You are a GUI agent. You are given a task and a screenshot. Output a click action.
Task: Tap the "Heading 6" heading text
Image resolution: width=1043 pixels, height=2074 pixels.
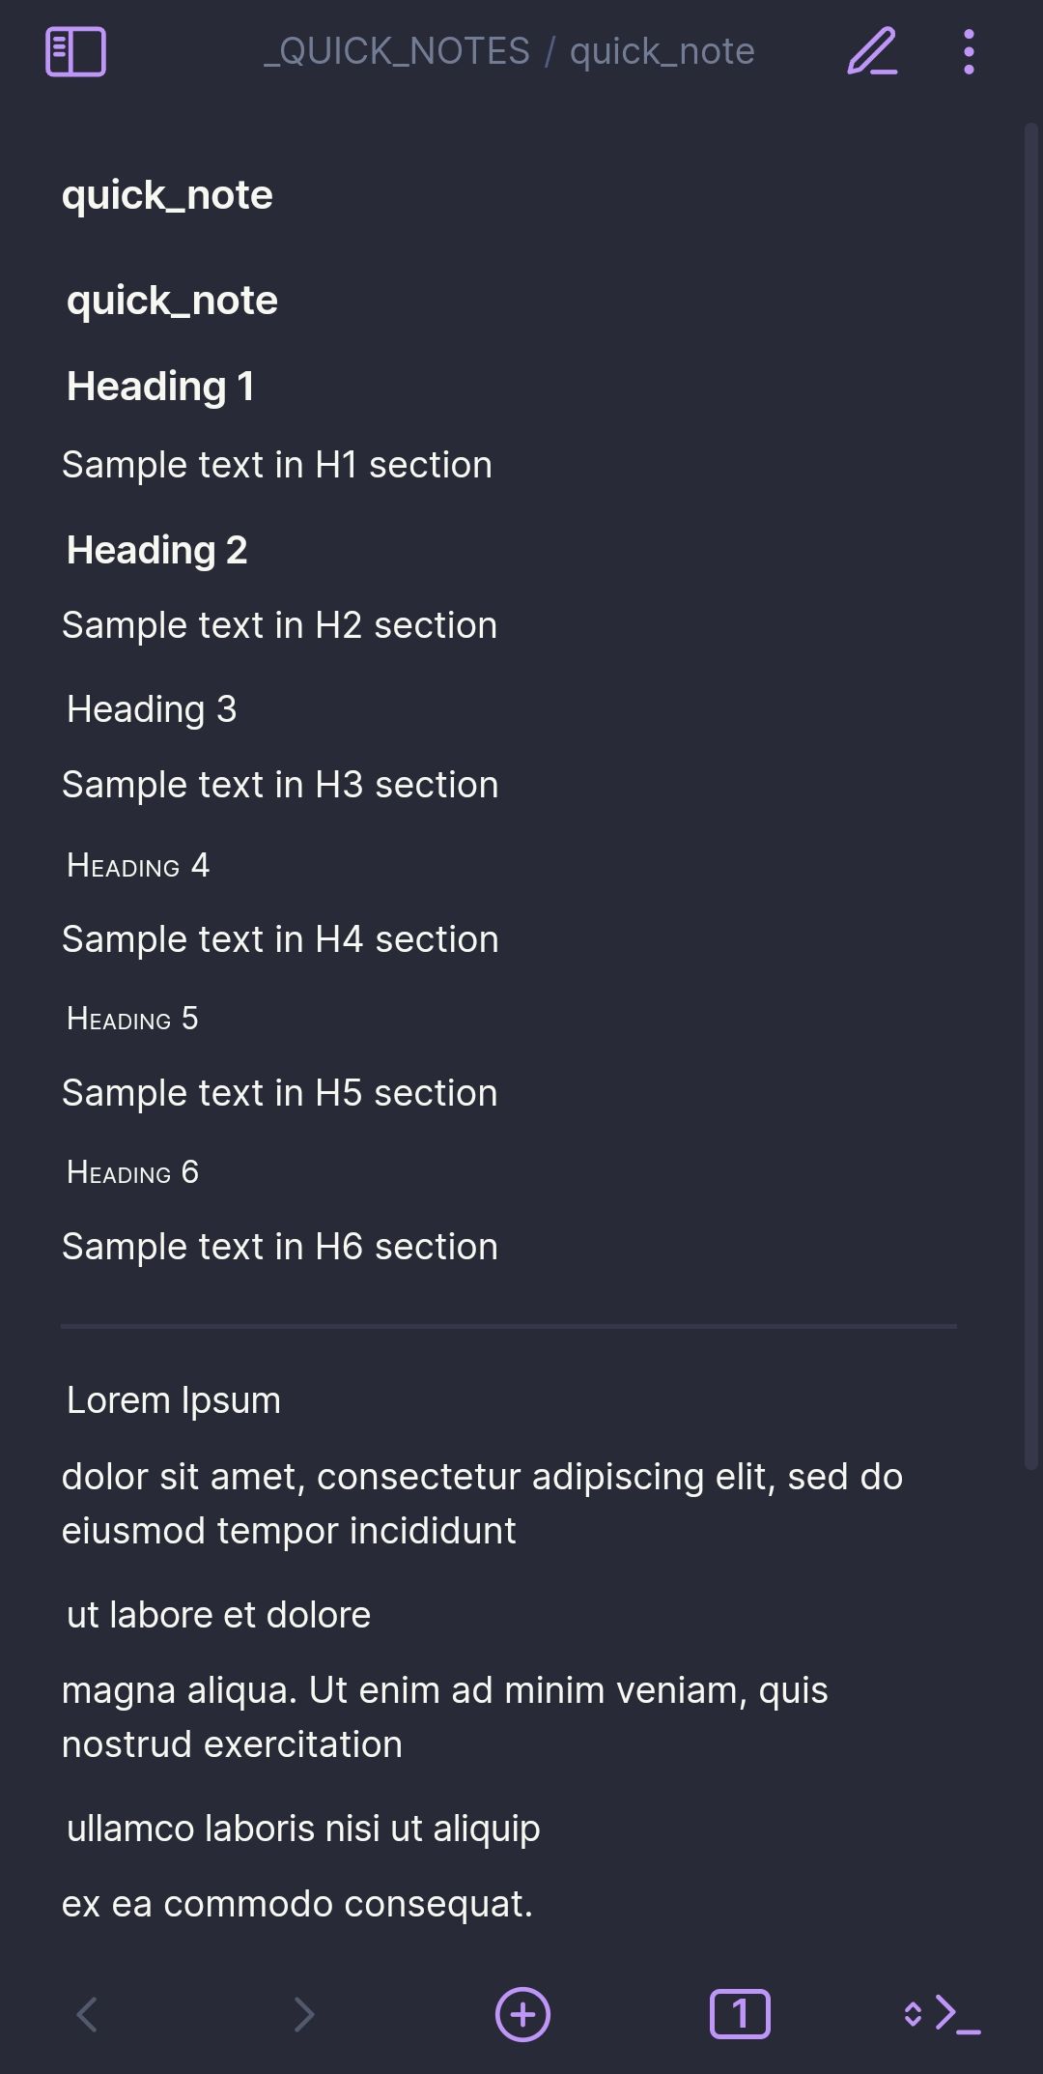coord(132,1172)
